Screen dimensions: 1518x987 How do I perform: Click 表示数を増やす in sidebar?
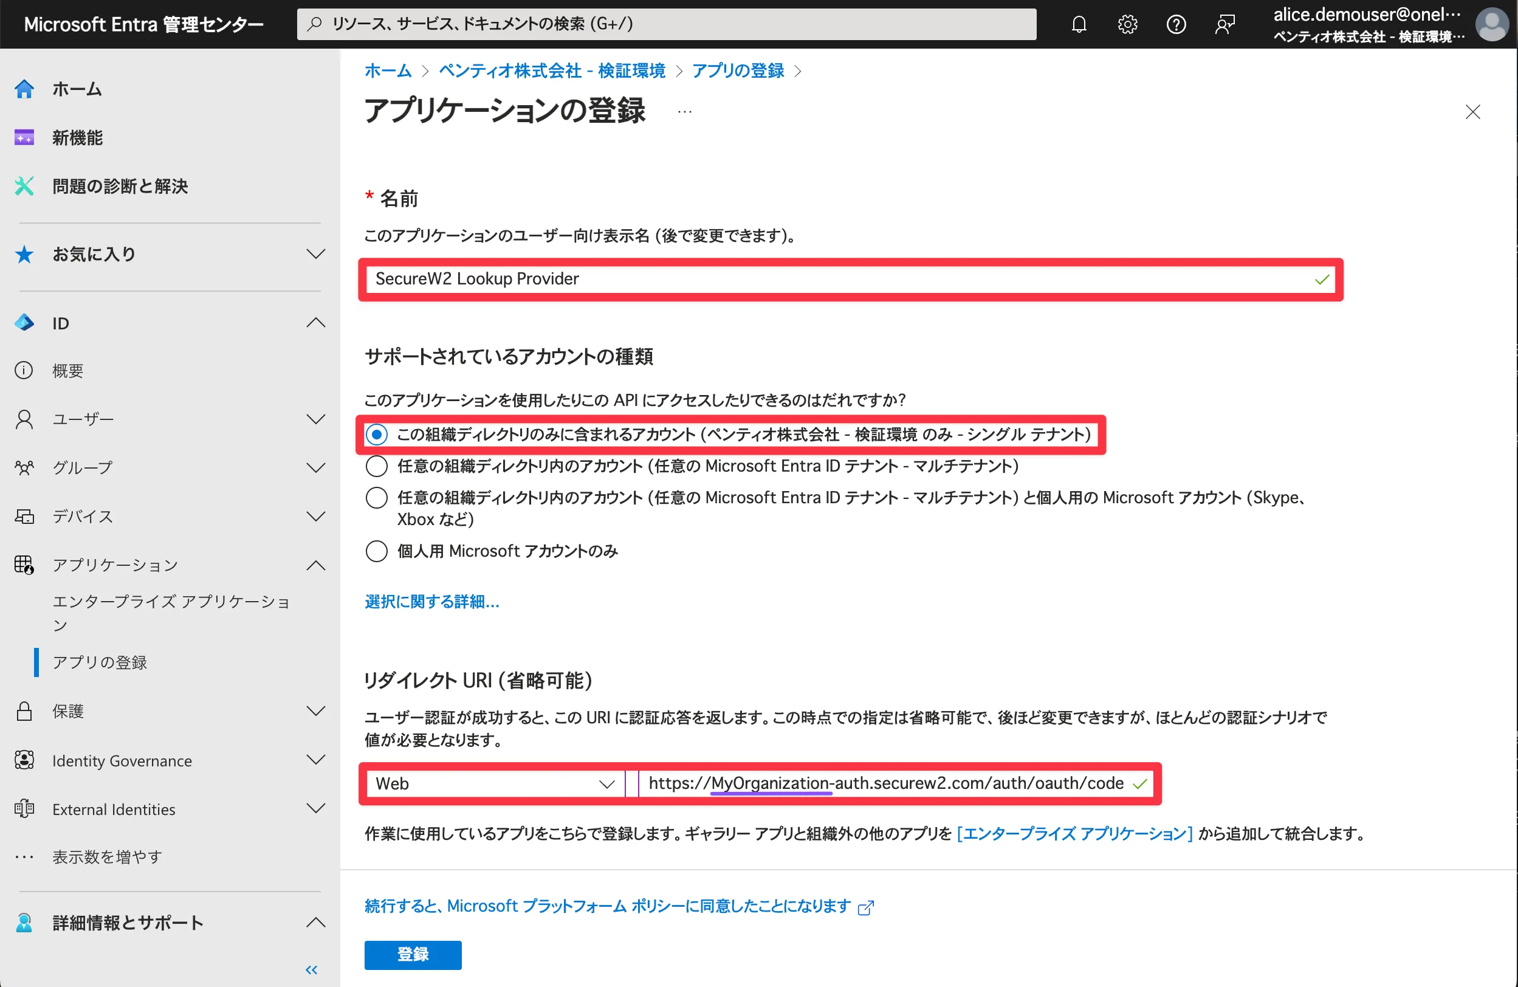107,856
